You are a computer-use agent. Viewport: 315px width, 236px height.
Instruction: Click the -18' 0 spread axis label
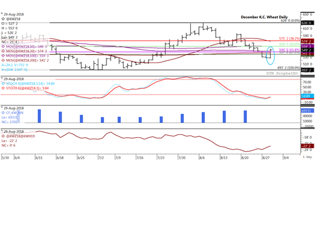pos(307,138)
